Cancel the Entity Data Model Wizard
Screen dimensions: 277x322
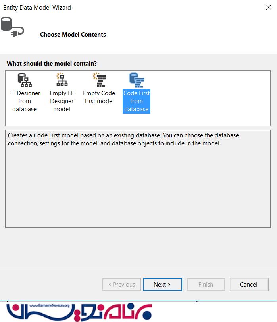pos(249,284)
